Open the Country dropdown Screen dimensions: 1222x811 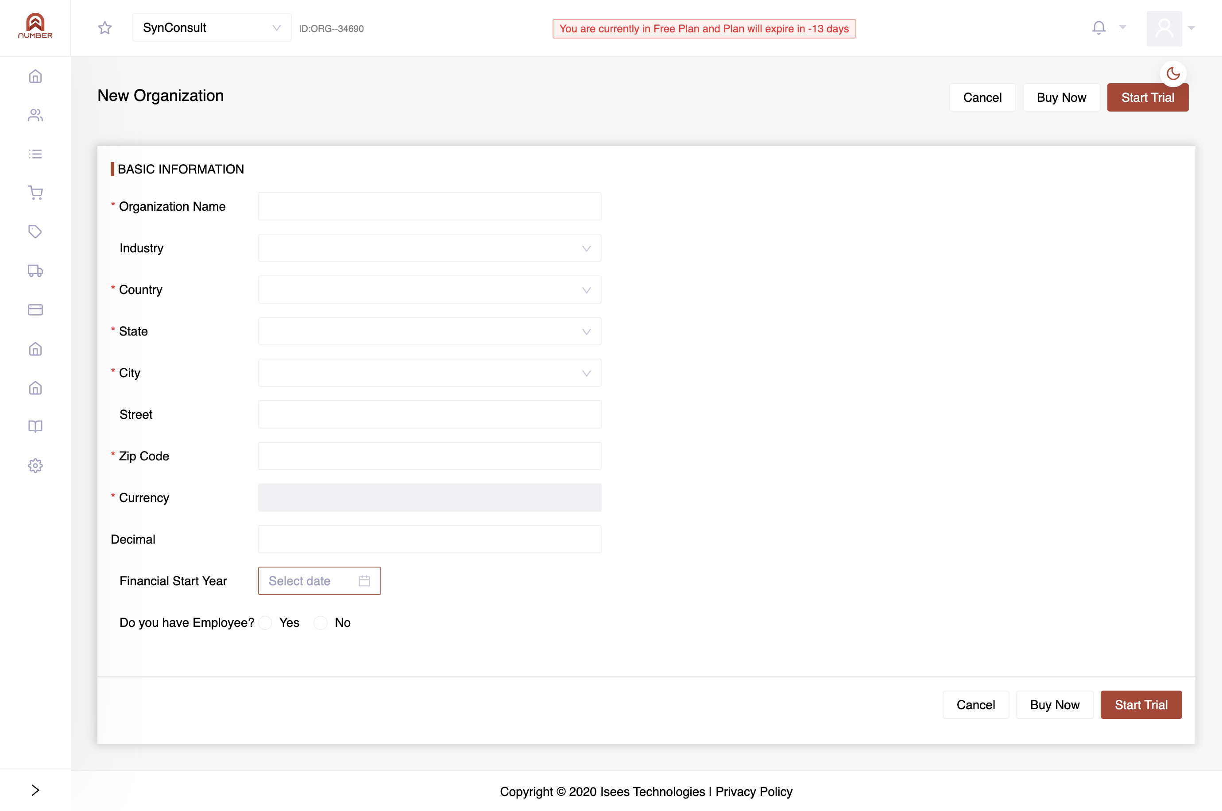tap(430, 290)
